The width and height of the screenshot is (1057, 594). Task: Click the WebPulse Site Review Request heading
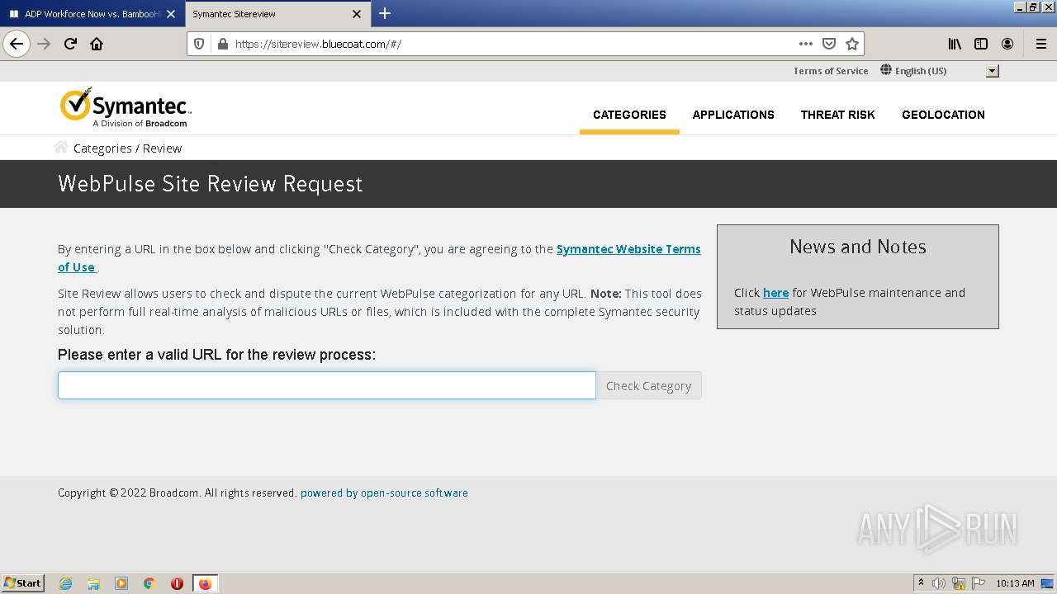pyautogui.click(x=210, y=183)
